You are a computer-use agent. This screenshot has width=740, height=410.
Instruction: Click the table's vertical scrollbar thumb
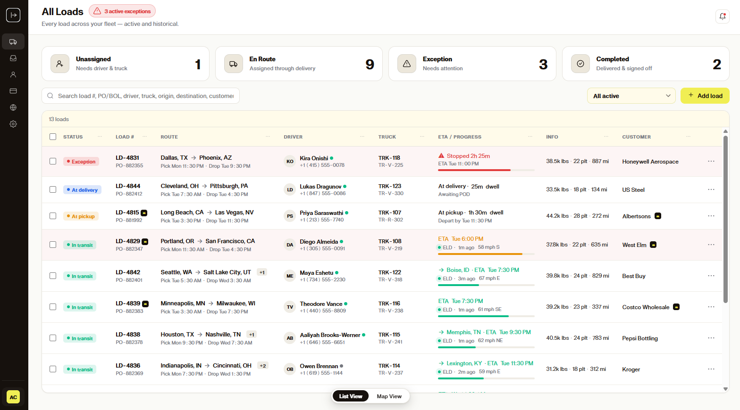725,219
